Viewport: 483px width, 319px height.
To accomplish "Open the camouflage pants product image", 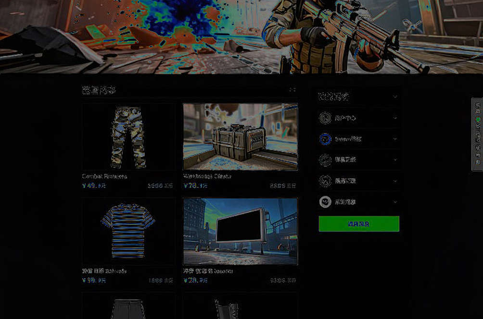I will pos(128,137).
